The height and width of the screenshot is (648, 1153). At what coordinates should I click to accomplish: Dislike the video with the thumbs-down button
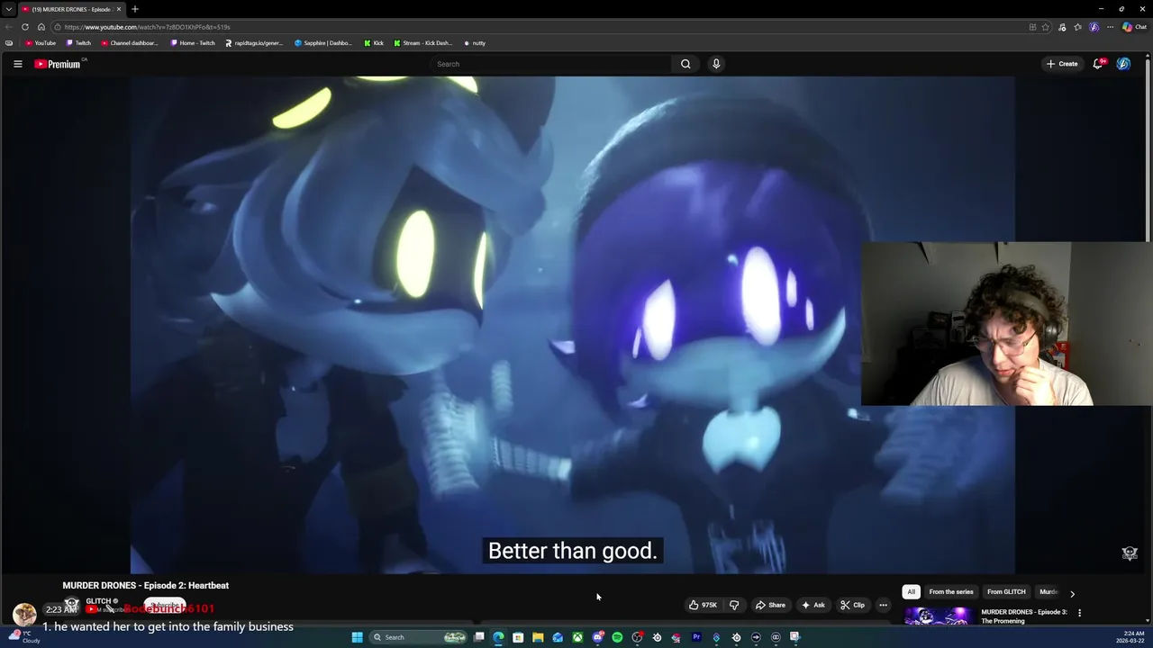(x=734, y=605)
